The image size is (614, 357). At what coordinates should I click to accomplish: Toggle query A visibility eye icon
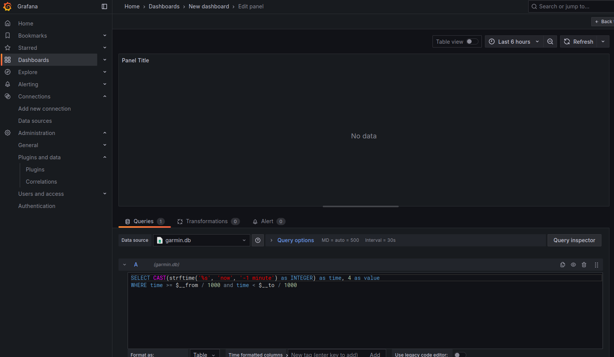[x=573, y=265]
